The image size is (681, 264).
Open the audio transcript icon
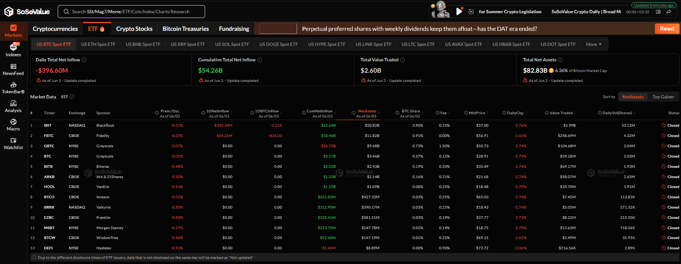(x=658, y=12)
